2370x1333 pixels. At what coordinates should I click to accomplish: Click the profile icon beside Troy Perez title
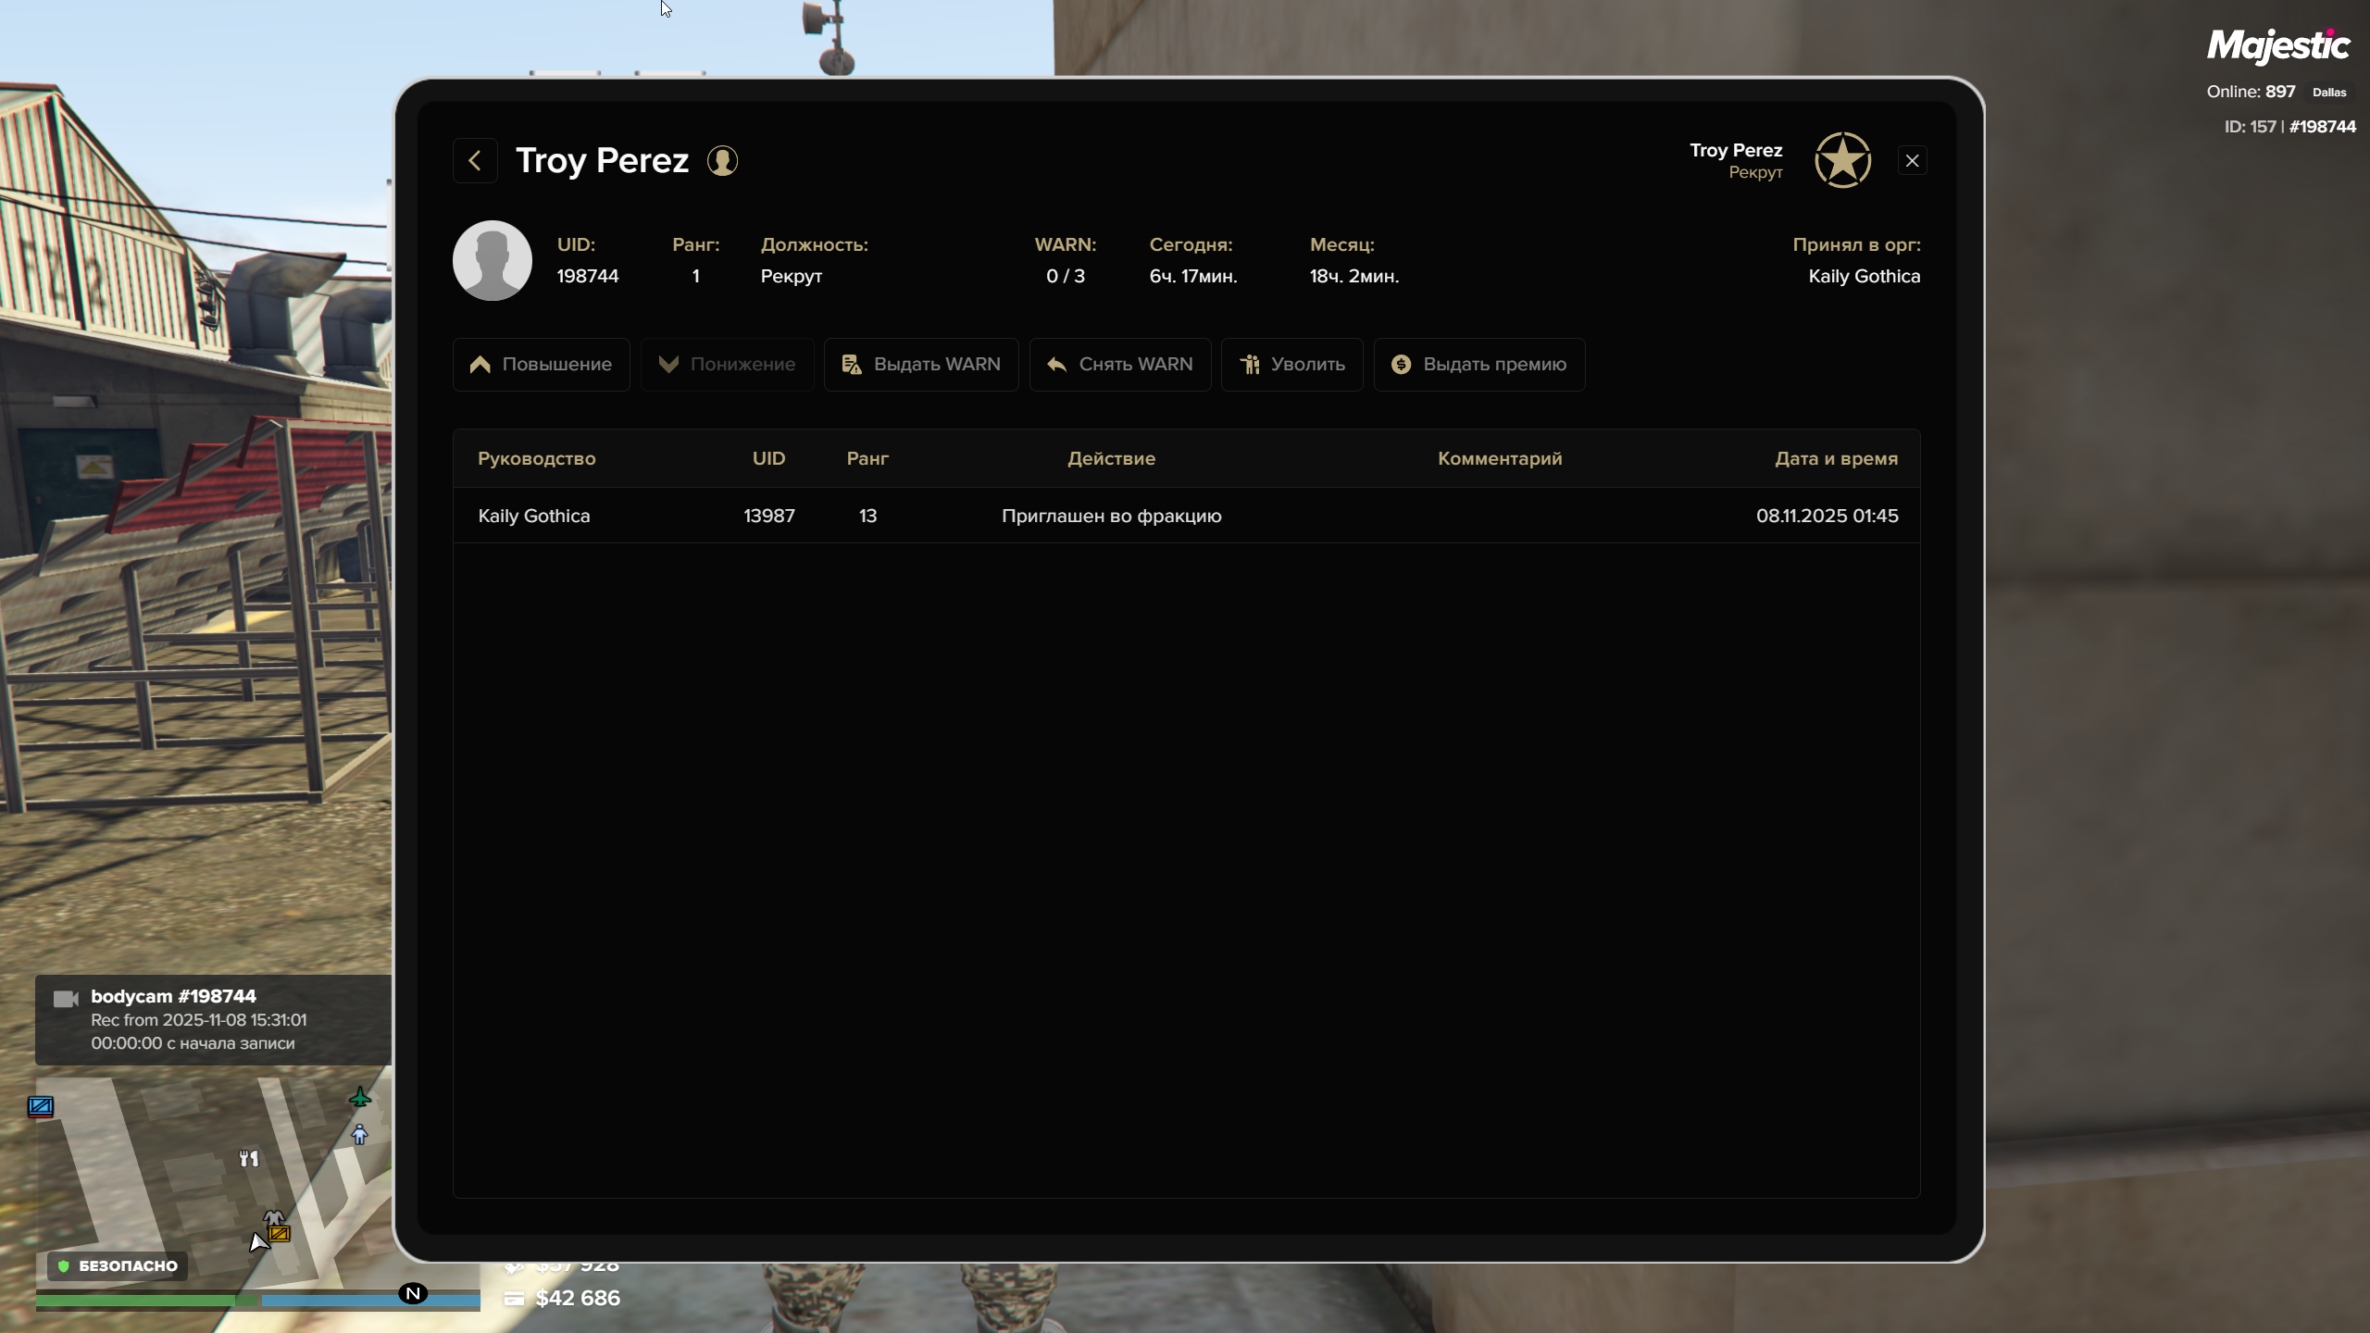(722, 161)
